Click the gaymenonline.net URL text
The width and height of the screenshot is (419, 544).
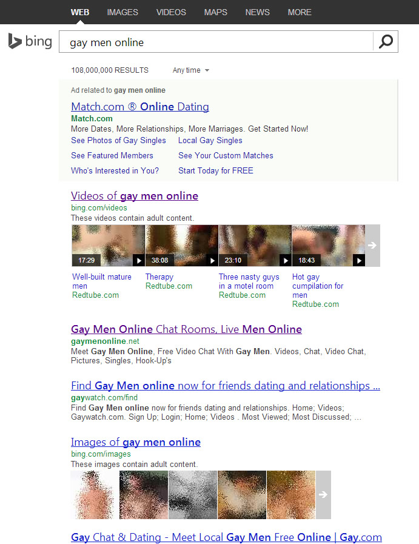(x=105, y=341)
